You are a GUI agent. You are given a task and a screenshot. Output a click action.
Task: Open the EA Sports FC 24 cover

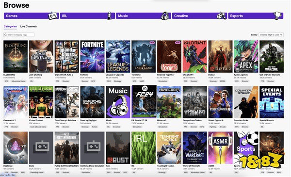point(144,102)
